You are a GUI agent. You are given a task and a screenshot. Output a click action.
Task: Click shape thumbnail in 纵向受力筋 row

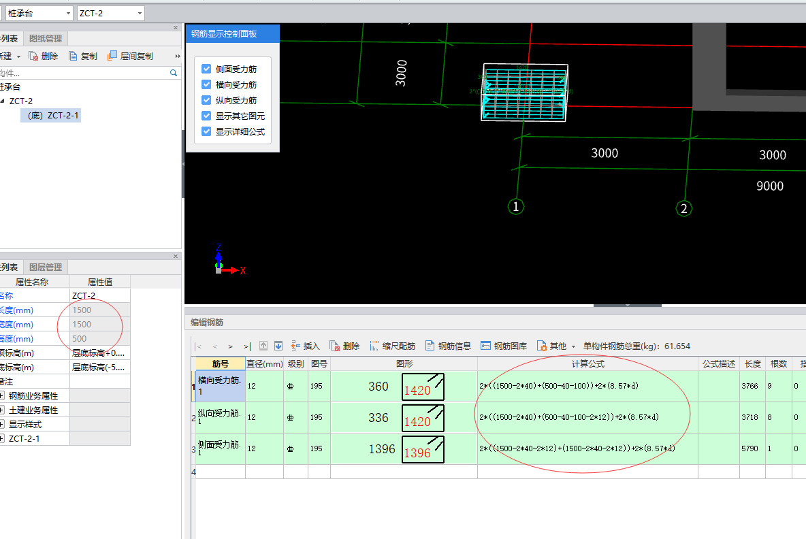tap(423, 418)
